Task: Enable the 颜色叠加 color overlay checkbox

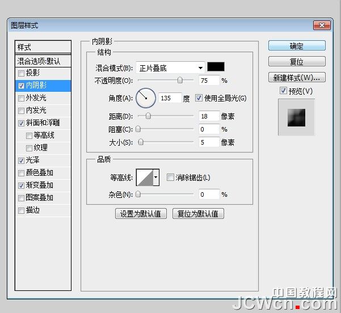Action: pyautogui.click(x=21, y=174)
